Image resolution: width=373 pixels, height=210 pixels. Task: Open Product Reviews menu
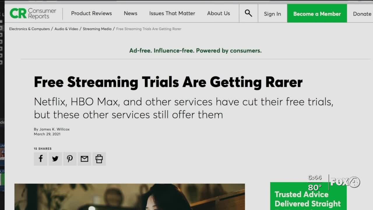click(x=92, y=13)
